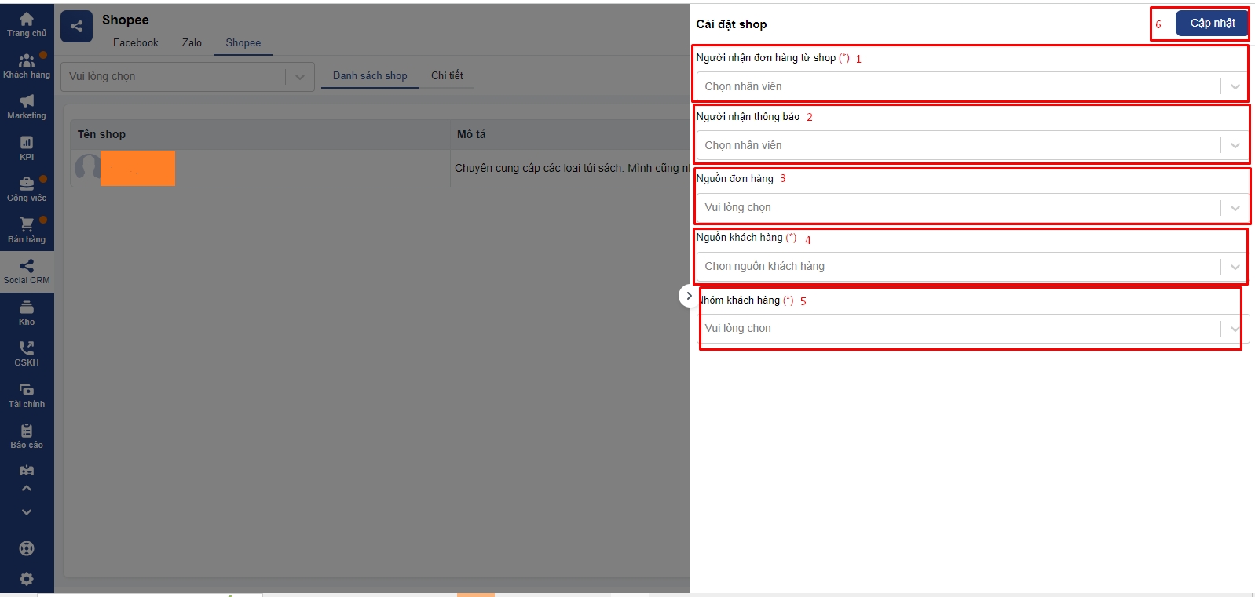Click the Cập nhật button
Viewport: 1255px width, 597px height.
(x=1212, y=24)
